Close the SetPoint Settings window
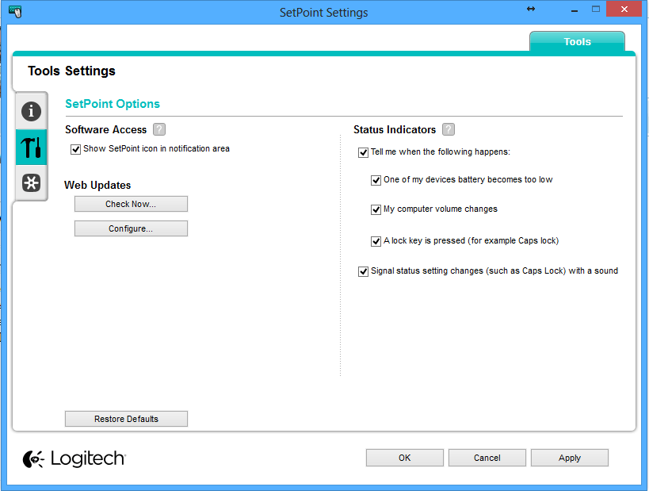649x491 pixels. click(x=624, y=9)
